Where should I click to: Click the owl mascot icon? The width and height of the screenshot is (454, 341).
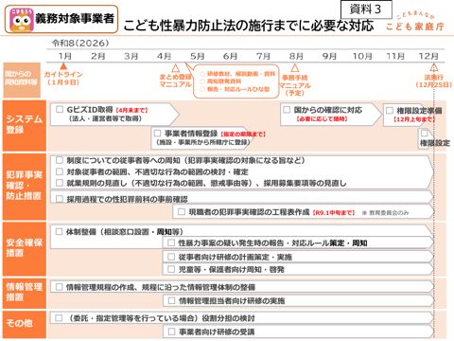(x=21, y=20)
